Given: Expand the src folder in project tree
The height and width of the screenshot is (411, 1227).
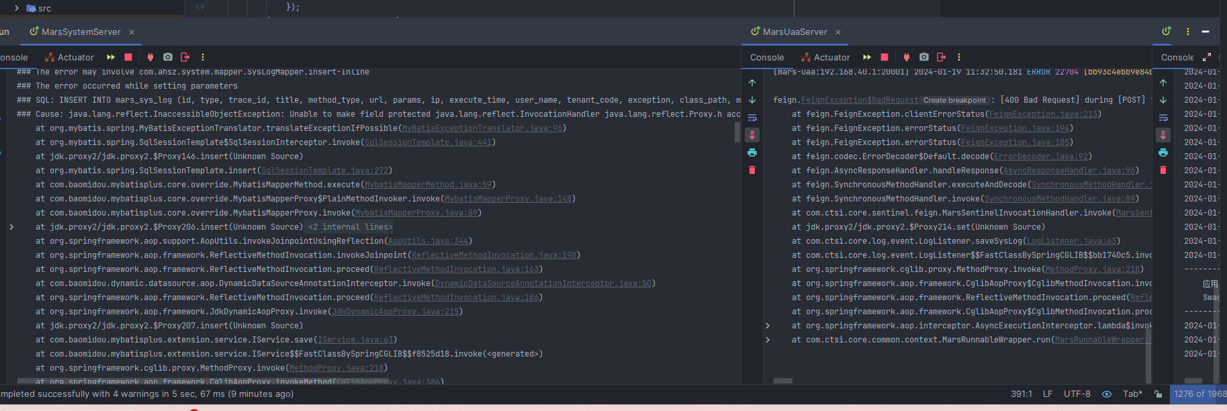Looking at the screenshot, I should (16, 8).
